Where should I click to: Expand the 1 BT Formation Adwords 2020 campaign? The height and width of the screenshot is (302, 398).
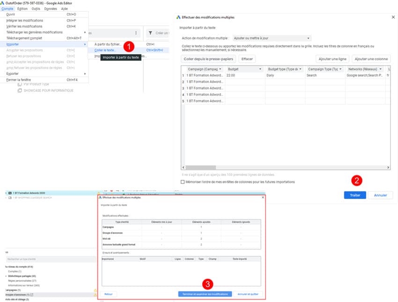(6, 193)
